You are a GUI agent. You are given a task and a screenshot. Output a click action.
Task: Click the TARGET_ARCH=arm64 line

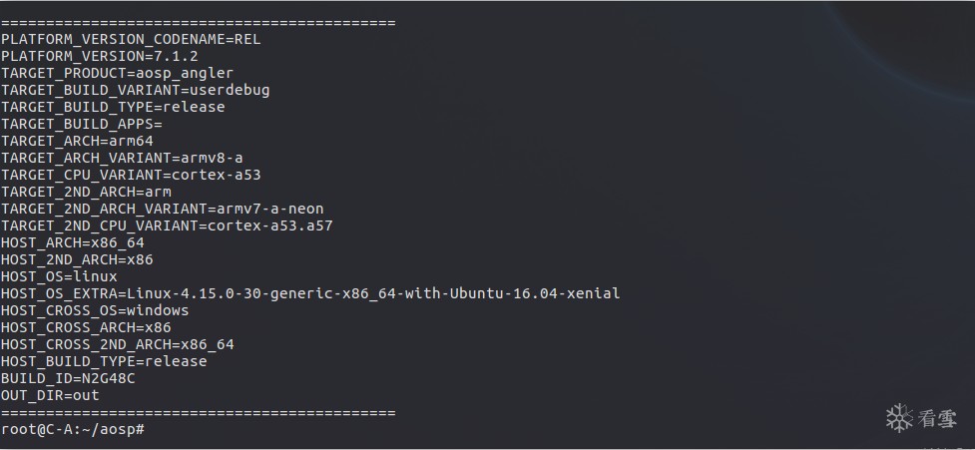(77, 141)
